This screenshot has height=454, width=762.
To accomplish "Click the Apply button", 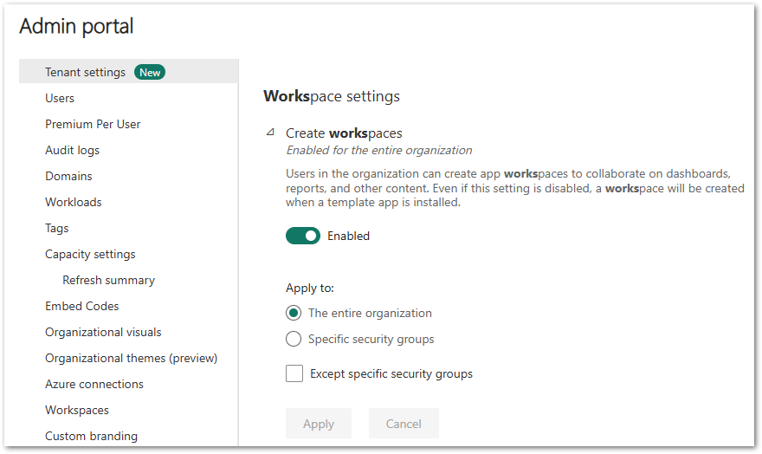I will point(319,424).
